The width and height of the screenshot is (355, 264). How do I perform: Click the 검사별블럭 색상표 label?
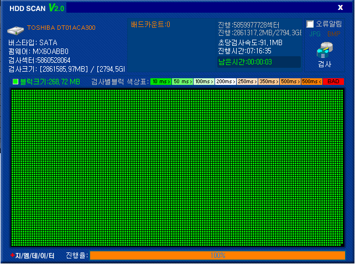120,82
